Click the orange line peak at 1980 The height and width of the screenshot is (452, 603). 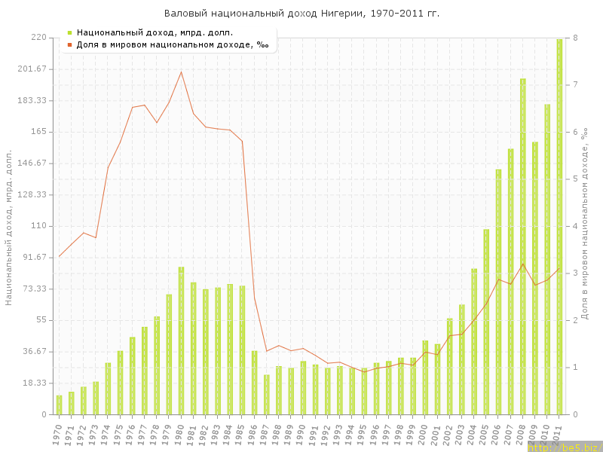tap(181, 72)
